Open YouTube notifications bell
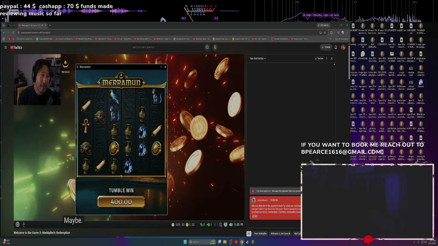 336,47
